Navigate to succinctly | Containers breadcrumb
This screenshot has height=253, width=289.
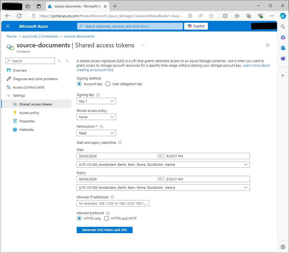40,36
